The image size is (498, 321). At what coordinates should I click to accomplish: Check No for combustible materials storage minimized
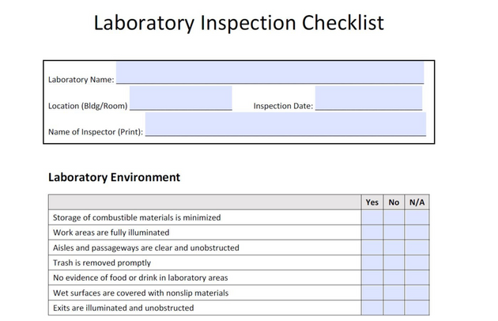pos(394,217)
